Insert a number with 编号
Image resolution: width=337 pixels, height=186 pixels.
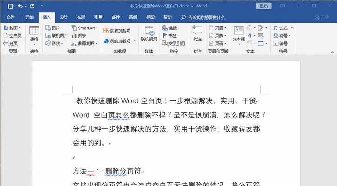tap(280, 43)
